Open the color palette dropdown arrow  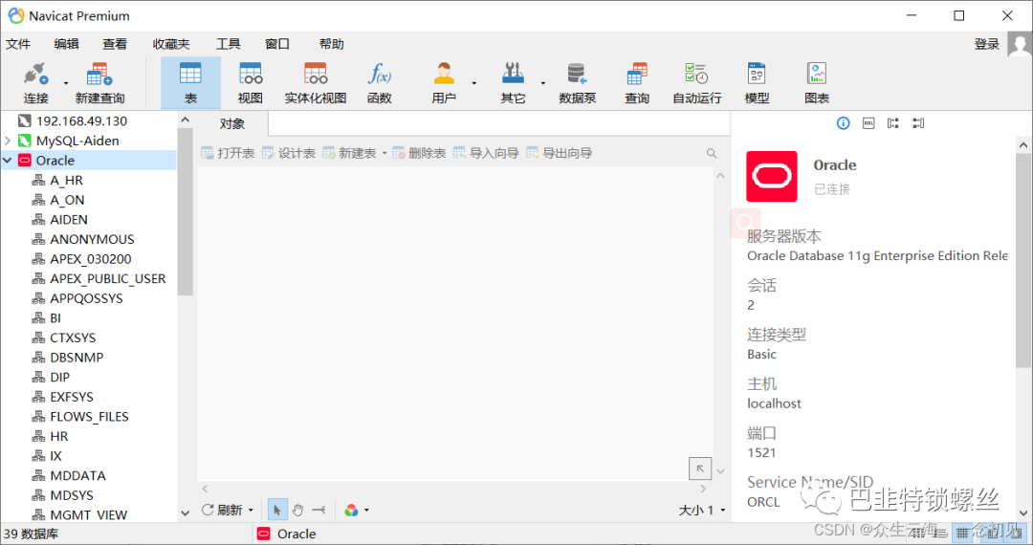(x=367, y=511)
